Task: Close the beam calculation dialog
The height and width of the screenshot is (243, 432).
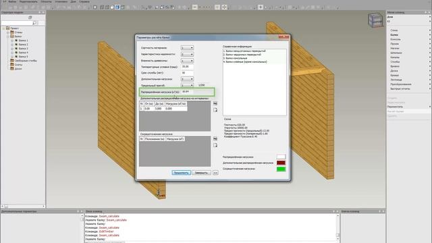Action: click(283, 37)
